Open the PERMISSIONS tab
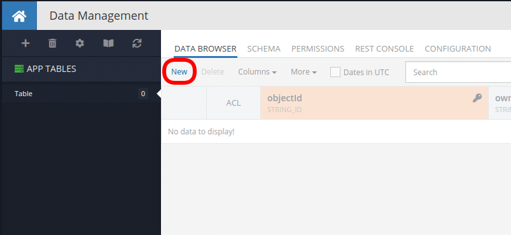Image resolution: width=511 pixels, height=235 pixels. point(318,49)
